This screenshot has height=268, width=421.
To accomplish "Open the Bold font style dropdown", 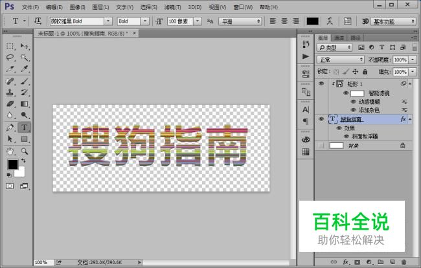I will (145, 21).
